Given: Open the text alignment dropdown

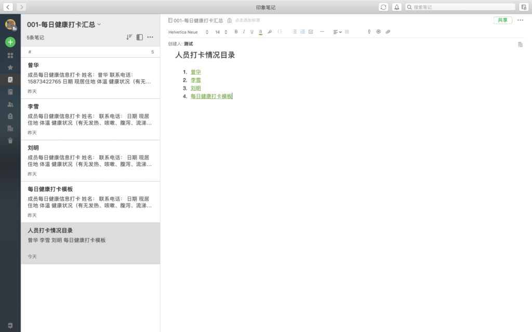Looking at the screenshot, I should [x=337, y=32].
